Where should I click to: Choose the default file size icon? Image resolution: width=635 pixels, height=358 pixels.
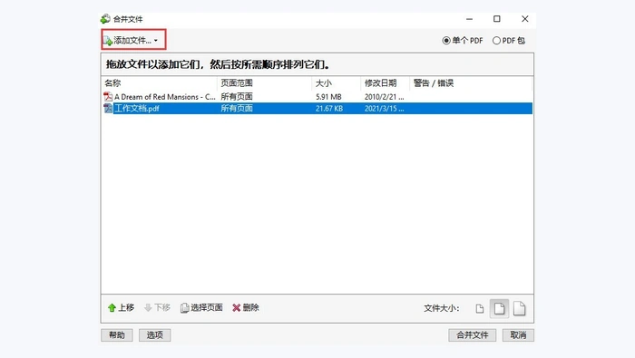499,309
